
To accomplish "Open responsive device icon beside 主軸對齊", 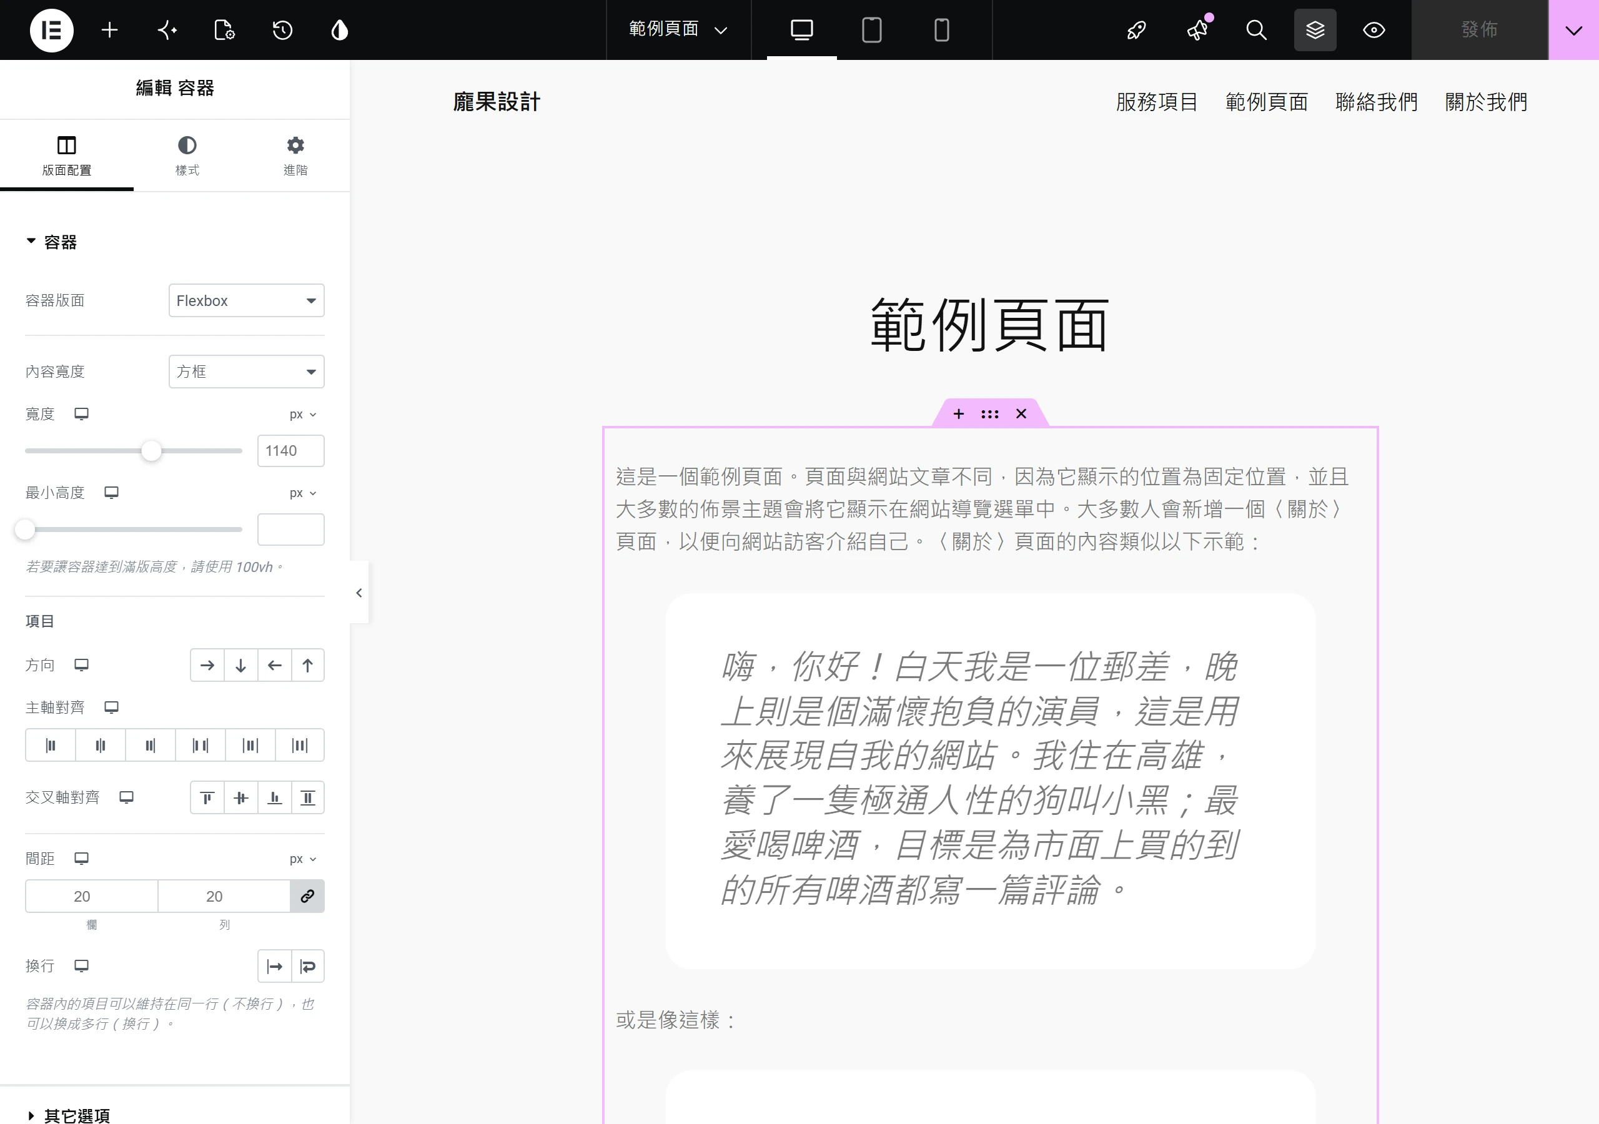I will coord(111,707).
